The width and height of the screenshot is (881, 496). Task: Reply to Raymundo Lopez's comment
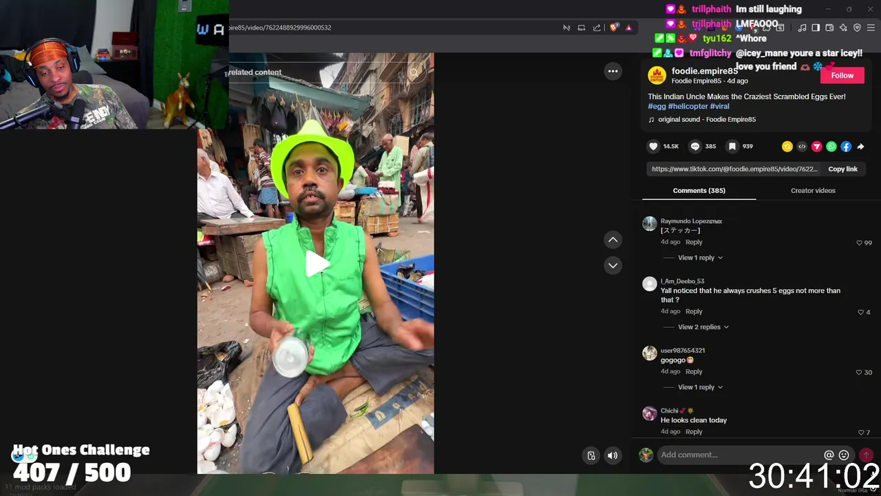point(694,242)
